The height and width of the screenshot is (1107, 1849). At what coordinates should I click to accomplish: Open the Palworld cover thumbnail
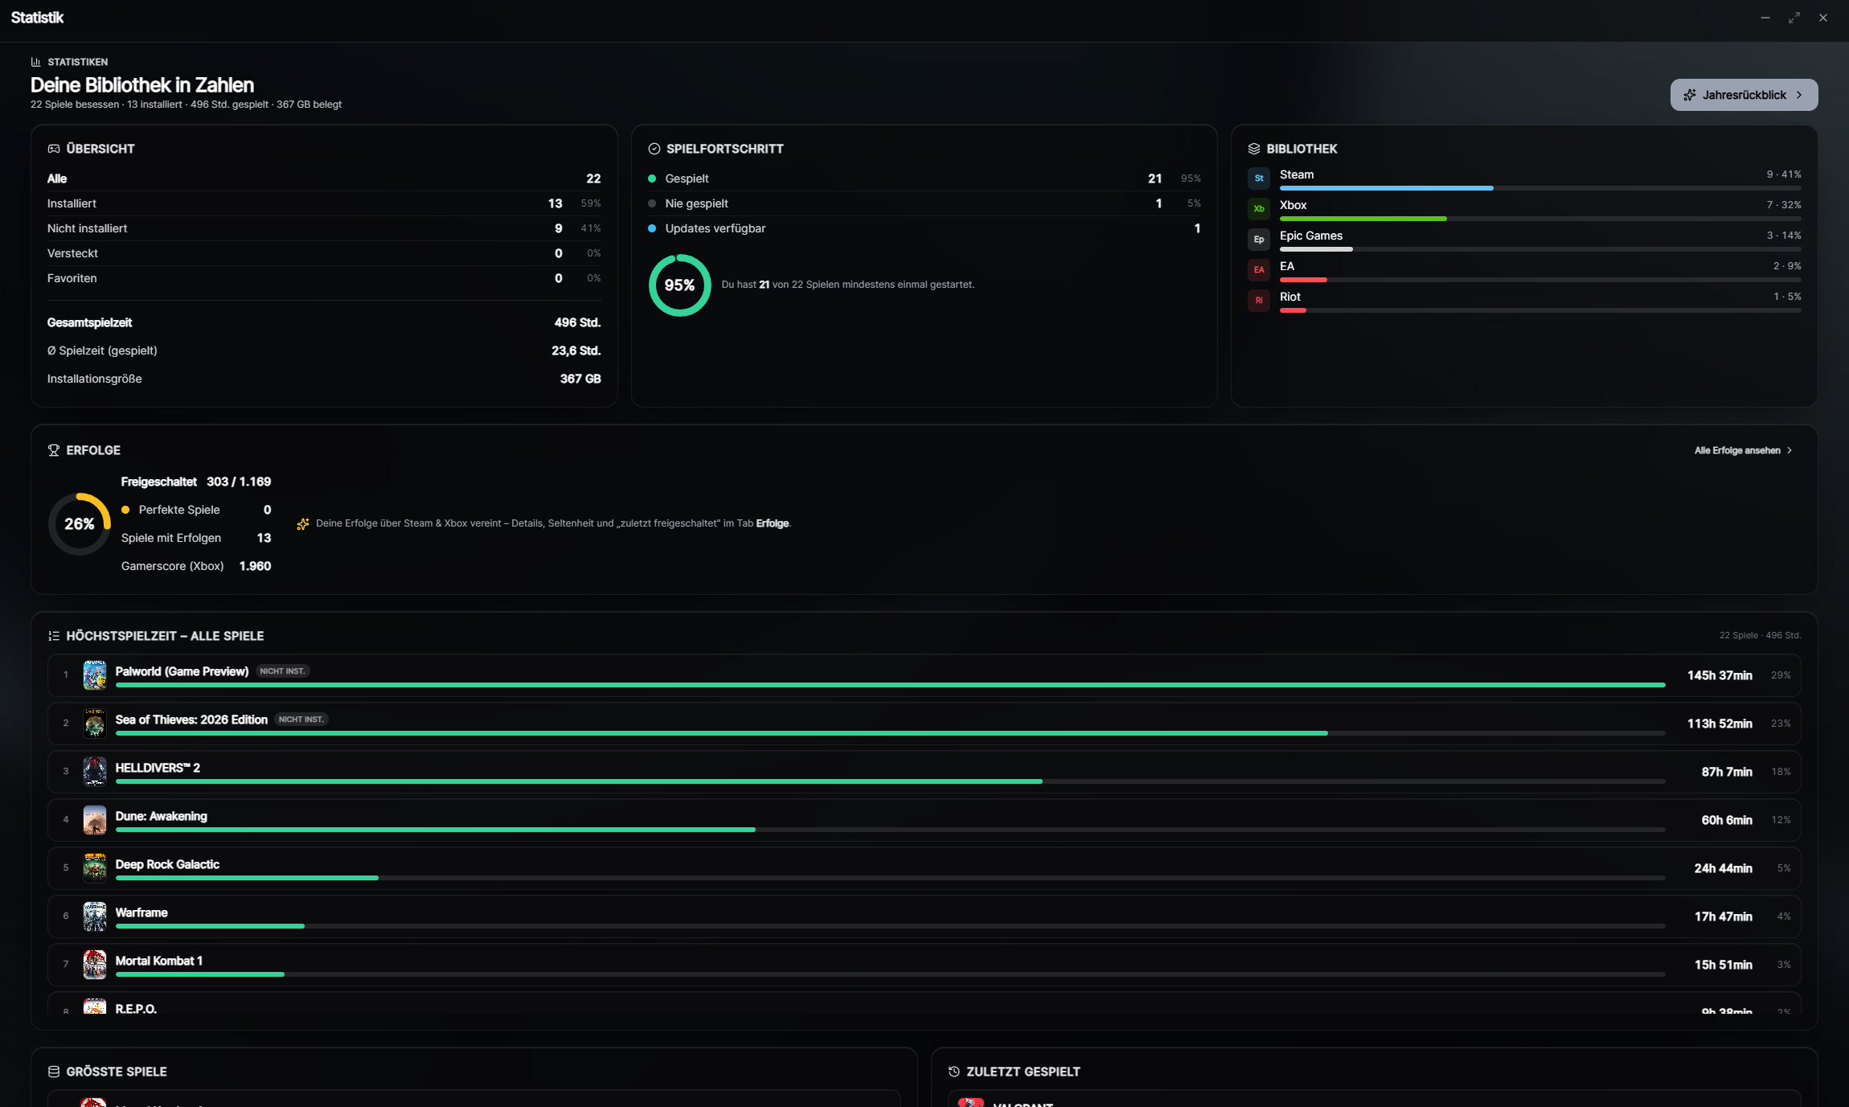pyautogui.click(x=95, y=675)
